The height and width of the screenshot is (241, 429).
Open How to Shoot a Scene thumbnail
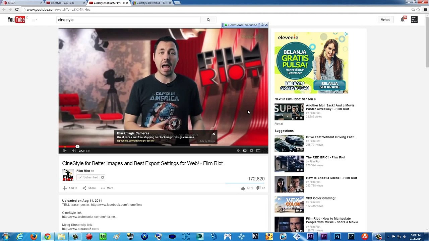coord(289,184)
